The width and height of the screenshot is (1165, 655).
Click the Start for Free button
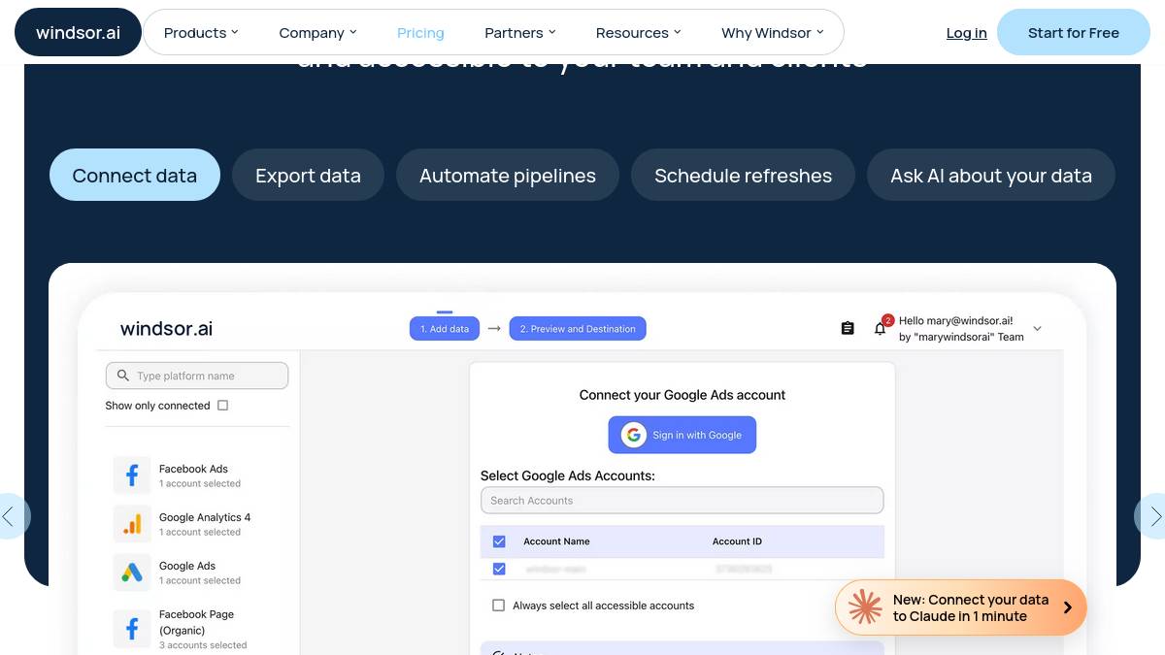[x=1074, y=32]
